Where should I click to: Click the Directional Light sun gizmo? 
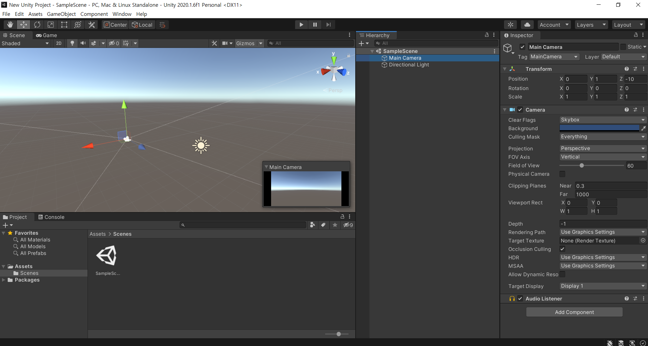click(201, 145)
